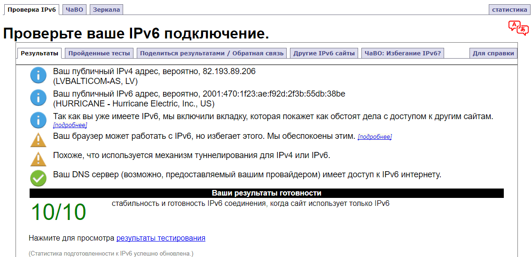Open the 'ЧаВО' top tab
The height and width of the screenshot is (257, 532).
(75, 10)
